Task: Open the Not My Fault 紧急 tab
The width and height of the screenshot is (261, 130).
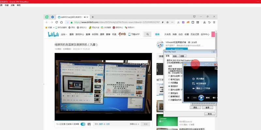Action: click(168, 56)
